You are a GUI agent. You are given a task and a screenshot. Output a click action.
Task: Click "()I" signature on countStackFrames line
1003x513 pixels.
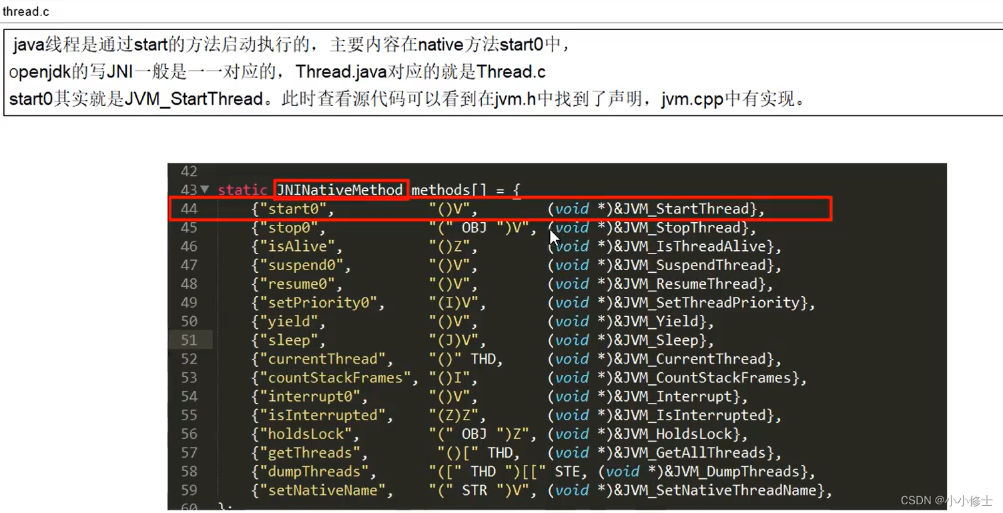point(448,378)
